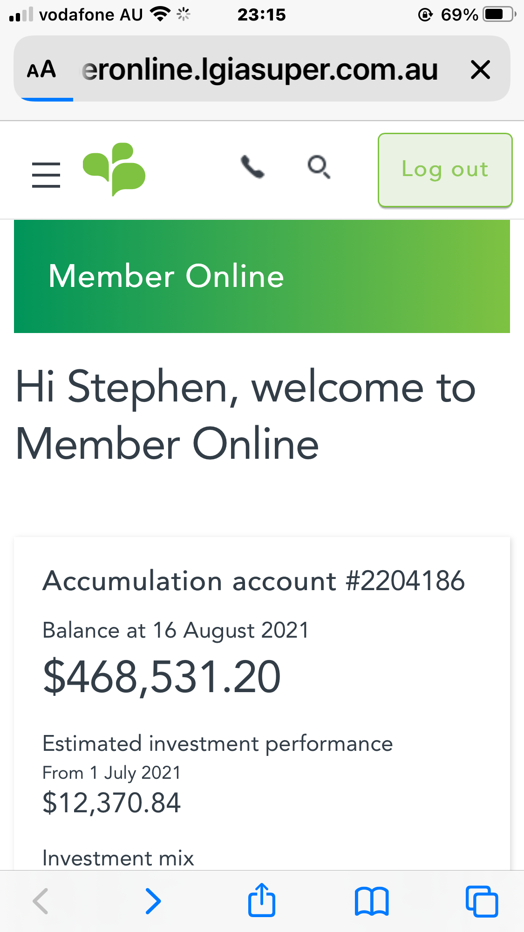Open site search magnifier icon
524x932 pixels.
tap(319, 167)
